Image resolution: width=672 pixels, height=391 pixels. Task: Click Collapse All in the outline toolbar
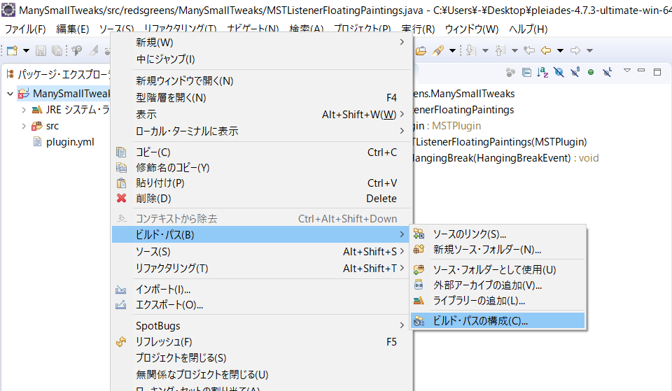(526, 72)
